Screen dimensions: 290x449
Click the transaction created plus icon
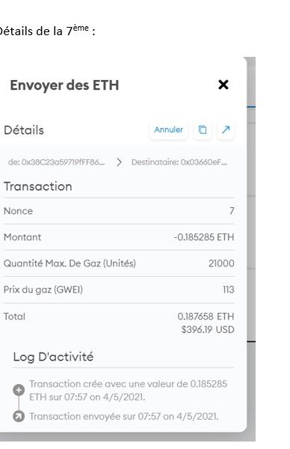(x=19, y=391)
